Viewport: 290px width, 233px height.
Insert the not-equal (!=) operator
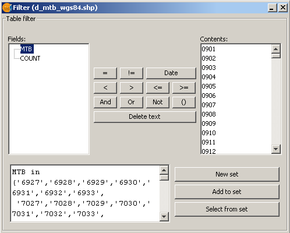(132, 73)
